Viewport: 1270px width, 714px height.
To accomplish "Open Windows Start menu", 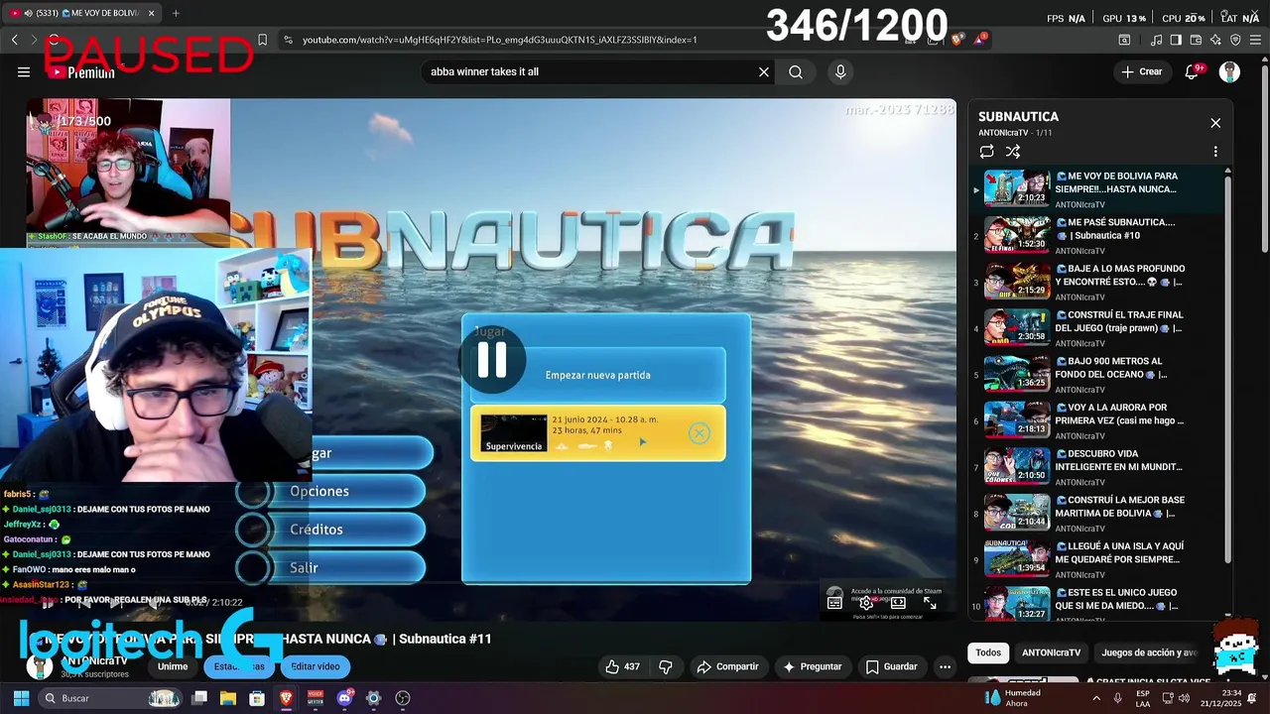I will point(21,698).
